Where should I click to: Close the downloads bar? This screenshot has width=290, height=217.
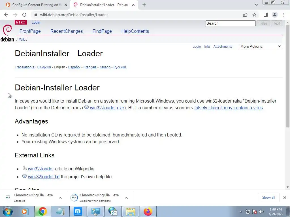point(285,198)
